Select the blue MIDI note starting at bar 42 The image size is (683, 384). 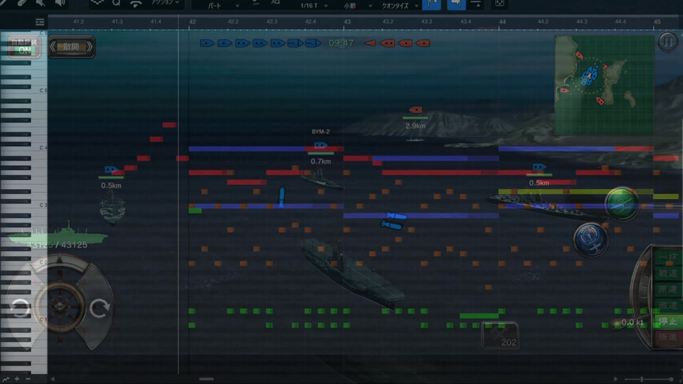tap(247, 149)
